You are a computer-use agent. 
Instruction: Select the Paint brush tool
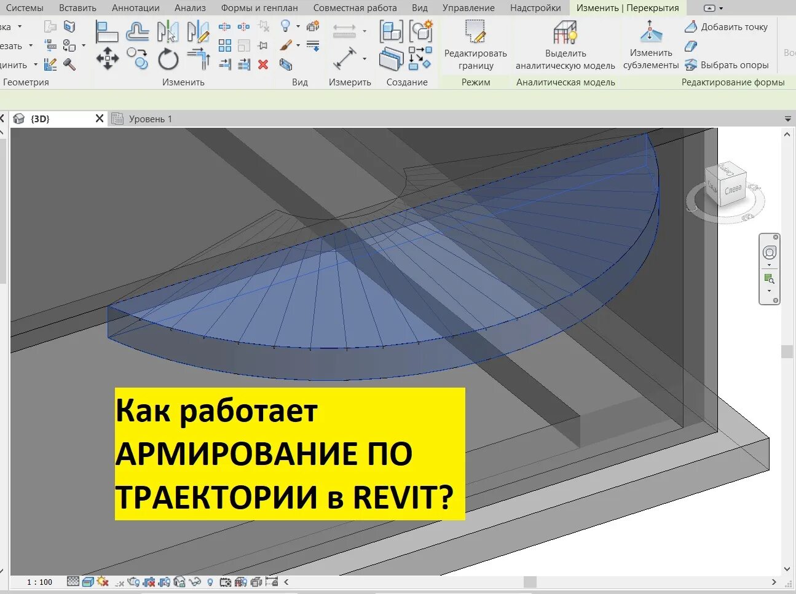click(x=286, y=45)
